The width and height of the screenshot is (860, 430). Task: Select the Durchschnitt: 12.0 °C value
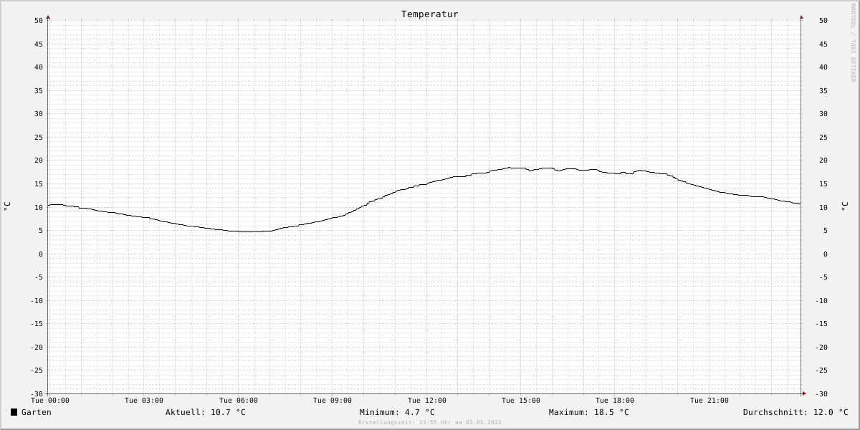tap(795, 412)
